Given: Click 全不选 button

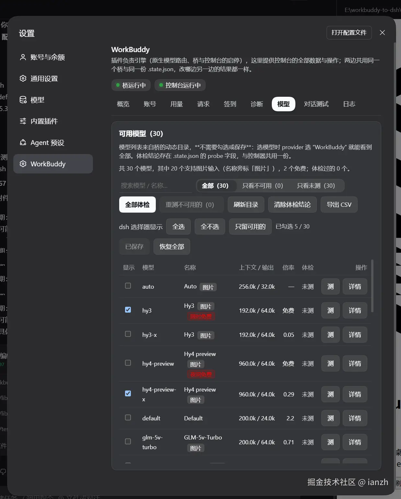Looking at the screenshot, I should click(x=210, y=227).
